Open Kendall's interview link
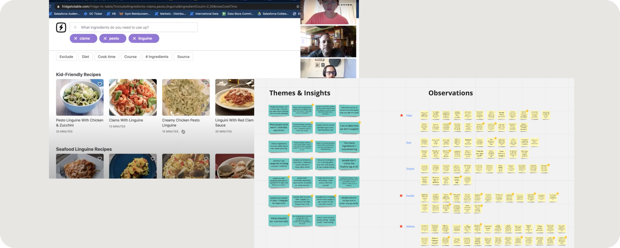 (x=410, y=196)
